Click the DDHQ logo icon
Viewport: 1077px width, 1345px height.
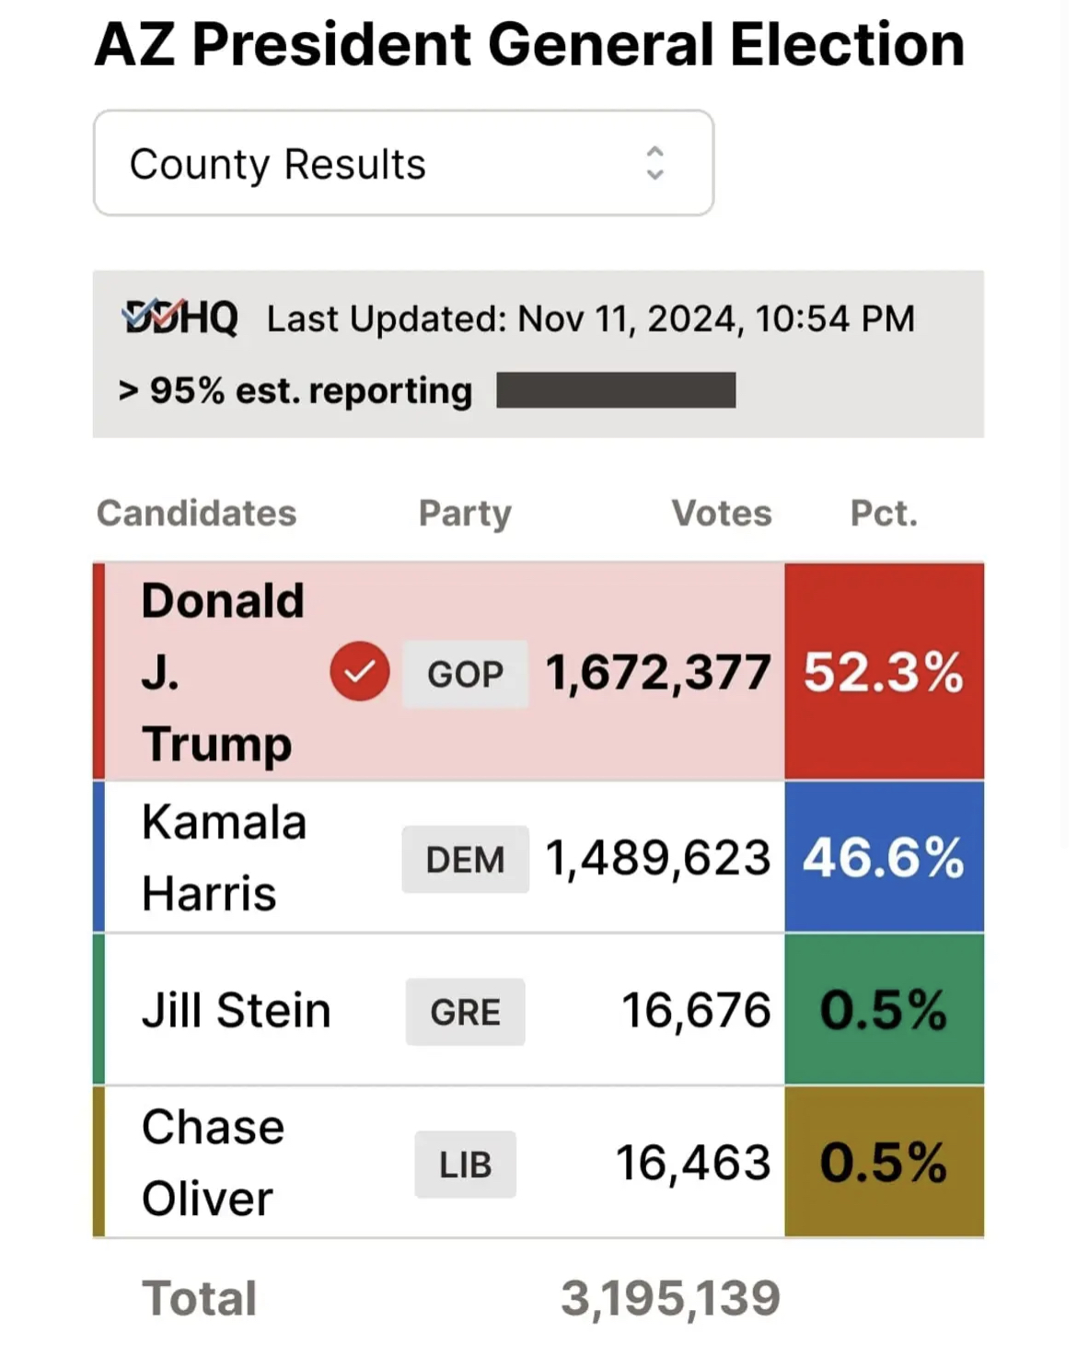(180, 319)
